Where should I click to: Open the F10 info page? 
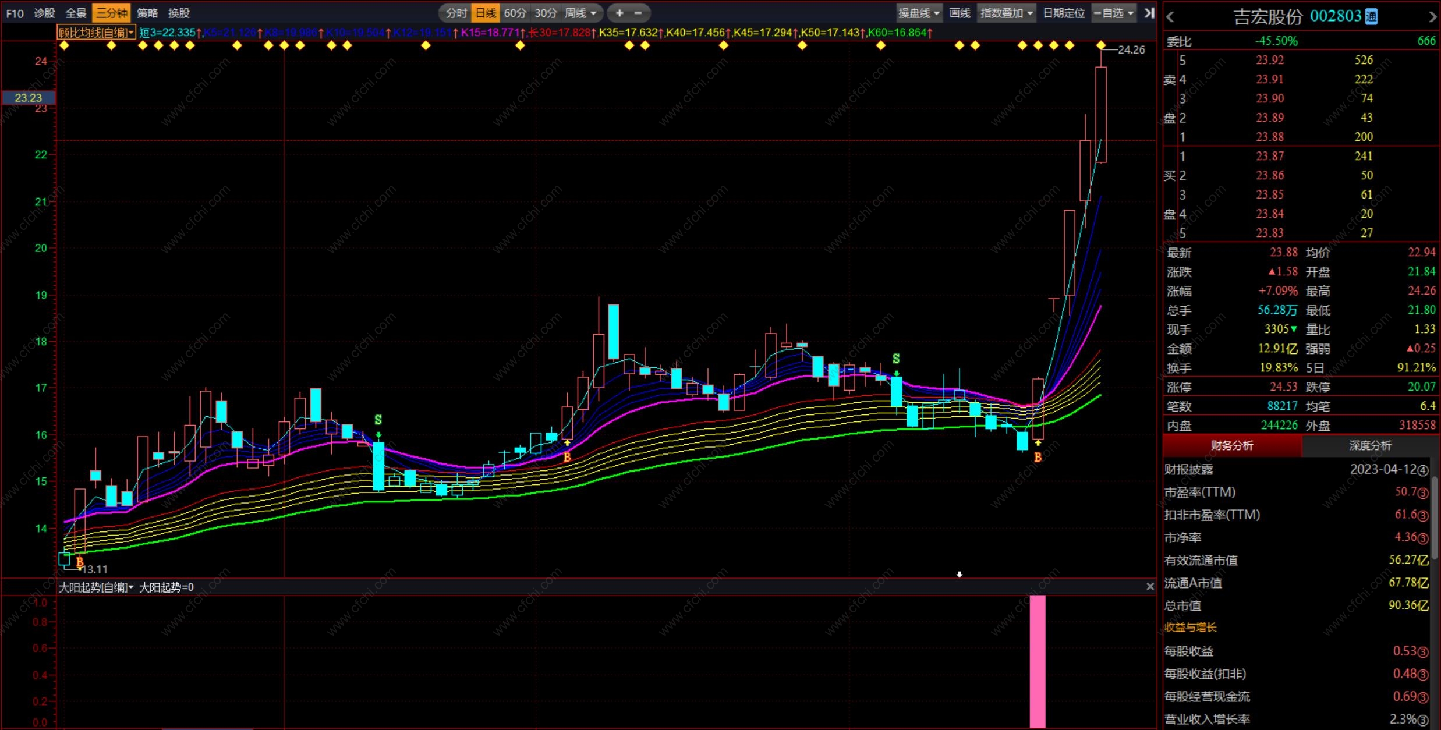click(15, 13)
